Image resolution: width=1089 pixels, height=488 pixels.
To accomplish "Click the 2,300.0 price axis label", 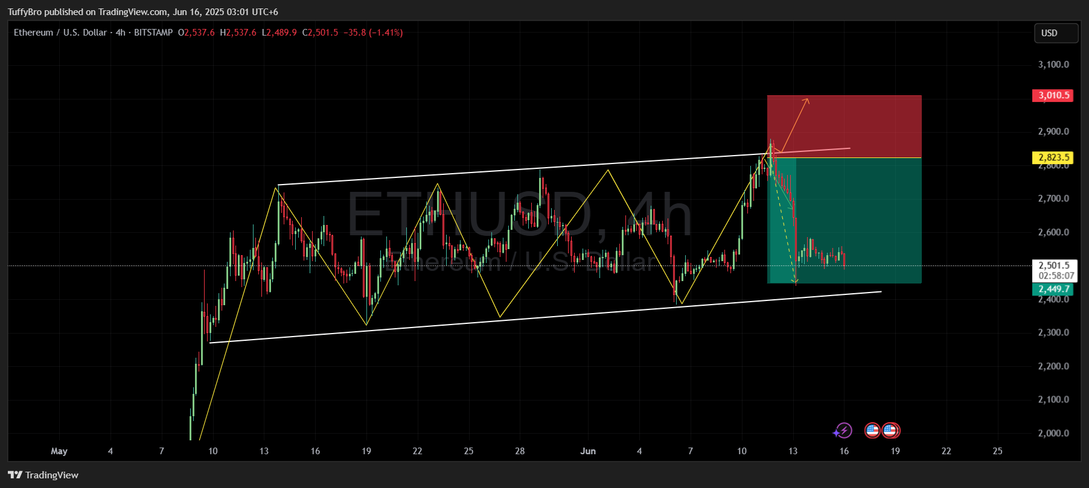I will [1053, 332].
